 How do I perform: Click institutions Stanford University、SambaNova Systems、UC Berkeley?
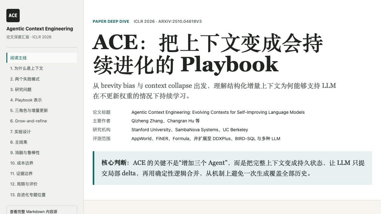pos(190,130)
